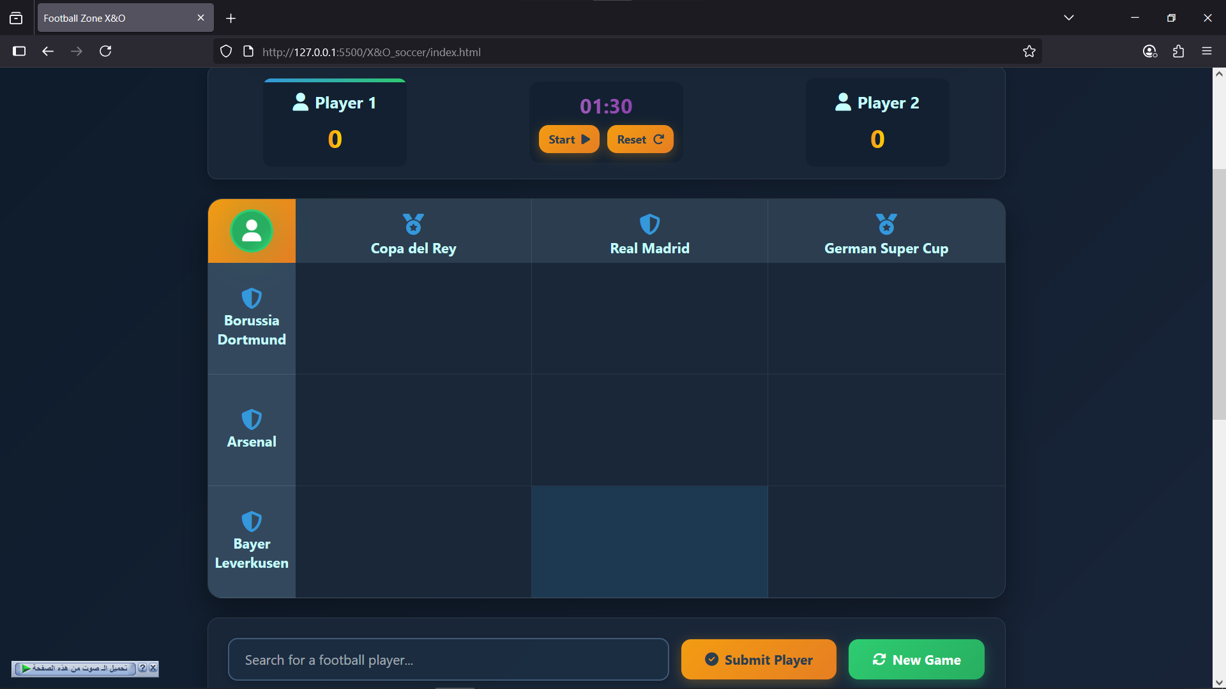
Task: Select the Arsenal and Real Madrid cell
Action: [x=649, y=430]
